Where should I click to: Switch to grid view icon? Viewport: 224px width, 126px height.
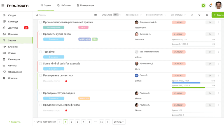point(95,15)
